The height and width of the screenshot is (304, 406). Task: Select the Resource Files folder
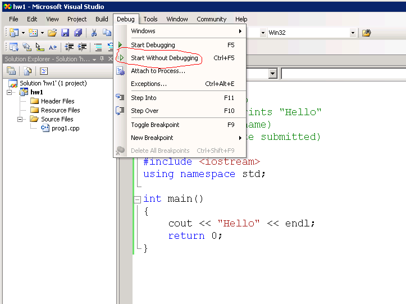click(x=61, y=110)
